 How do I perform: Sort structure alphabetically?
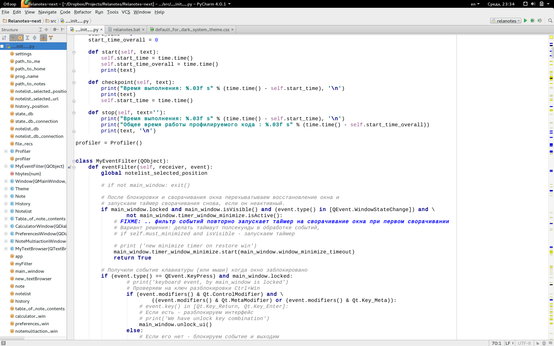coord(4,38)
